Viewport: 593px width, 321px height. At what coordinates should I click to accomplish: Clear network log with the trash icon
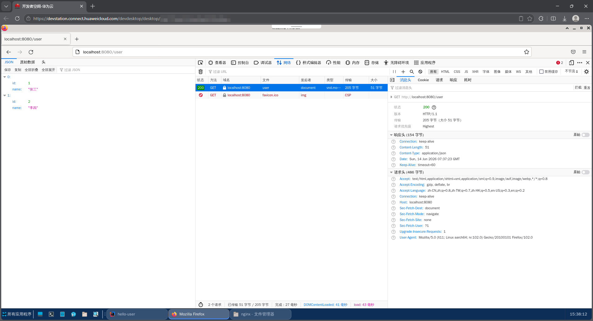200,72
